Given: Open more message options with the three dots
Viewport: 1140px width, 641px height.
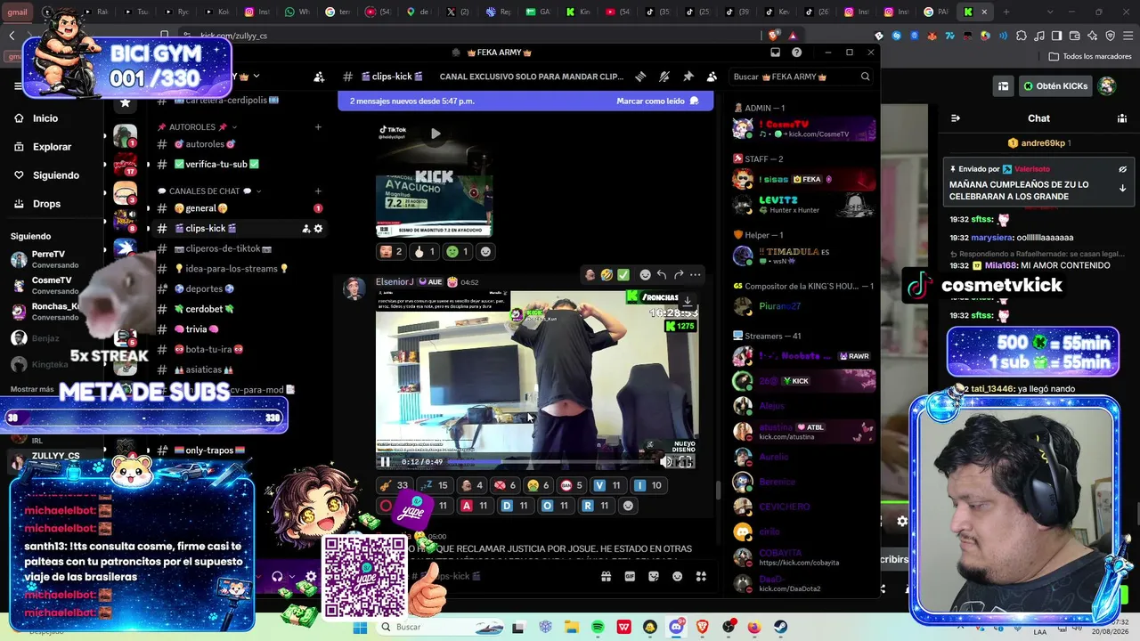Looking at the screenshot, I should pyautogui.click(x=696, y=274).
